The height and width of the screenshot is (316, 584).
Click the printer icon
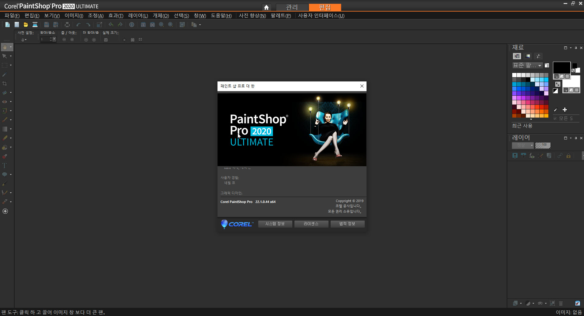pos(67,25)
